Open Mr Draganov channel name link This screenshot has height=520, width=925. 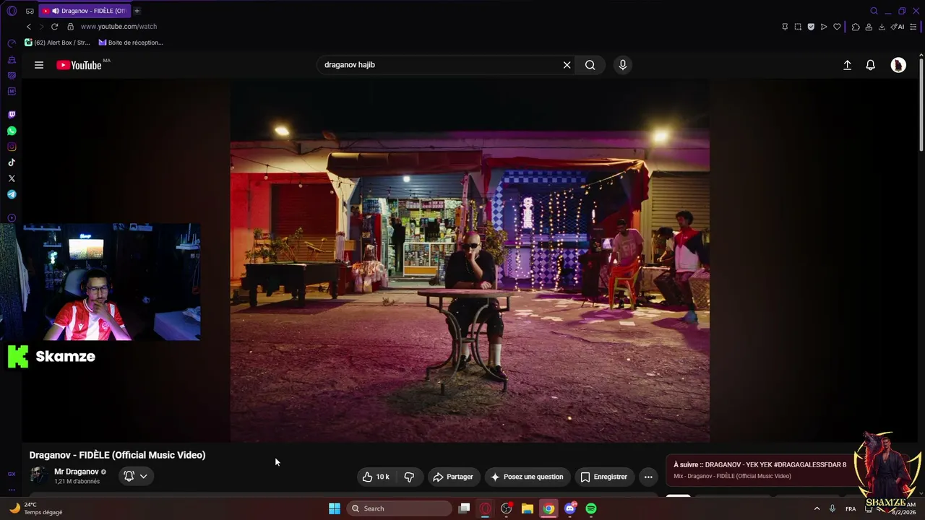click(x=77, y=472)
